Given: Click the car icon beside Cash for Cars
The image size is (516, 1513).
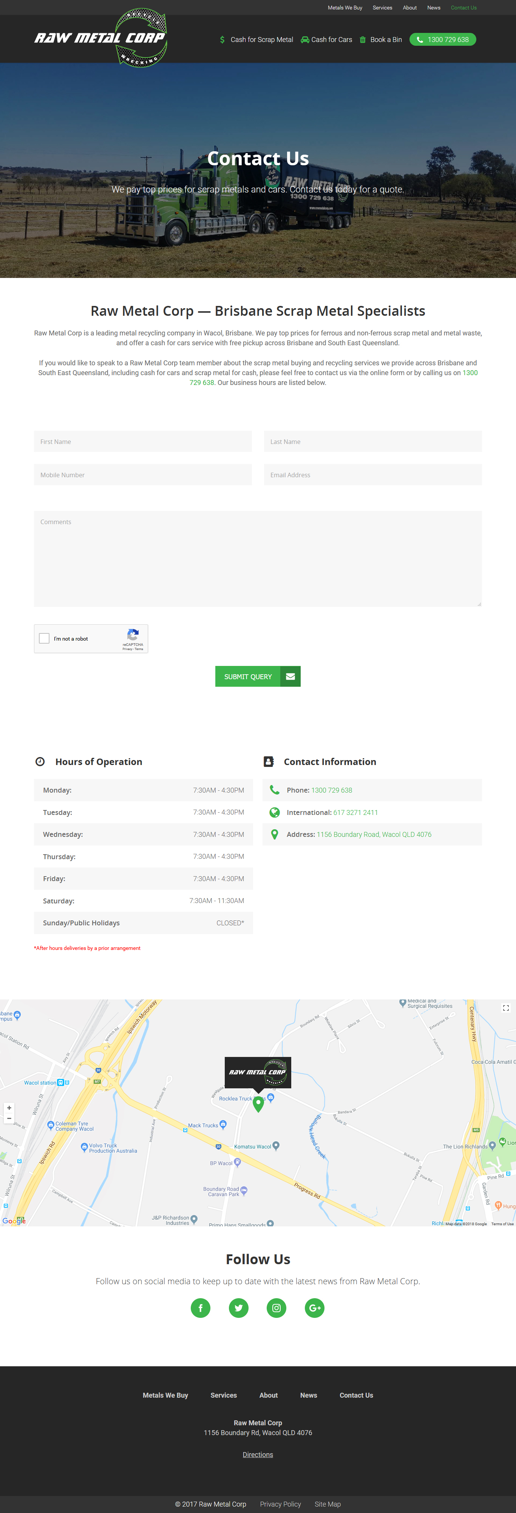Looking at the screenshot, I should (305, 40).
